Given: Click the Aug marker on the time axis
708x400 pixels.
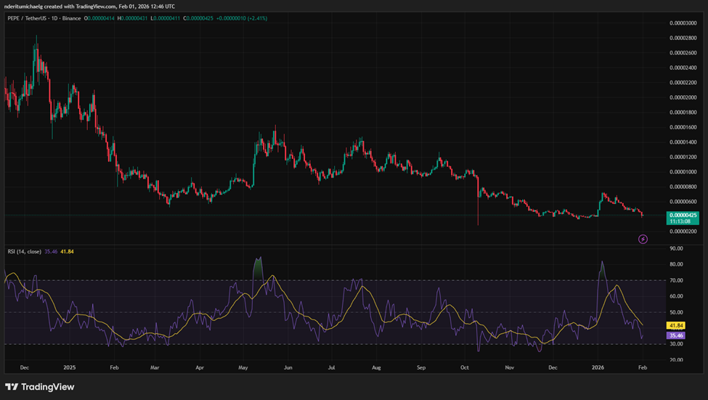Looking at the screenshot, I should pyautogui.click(x=376, y=368).
